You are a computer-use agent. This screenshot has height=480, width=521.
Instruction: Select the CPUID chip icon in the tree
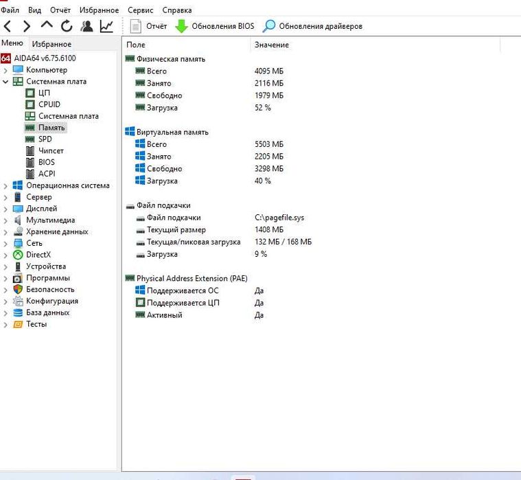(x=30, y=104)
